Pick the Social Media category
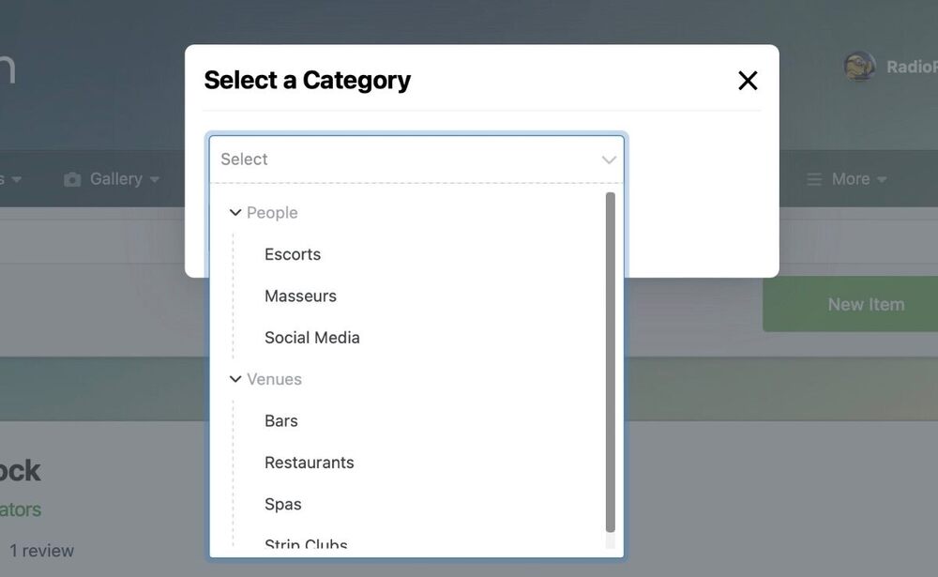 (312, 338)
